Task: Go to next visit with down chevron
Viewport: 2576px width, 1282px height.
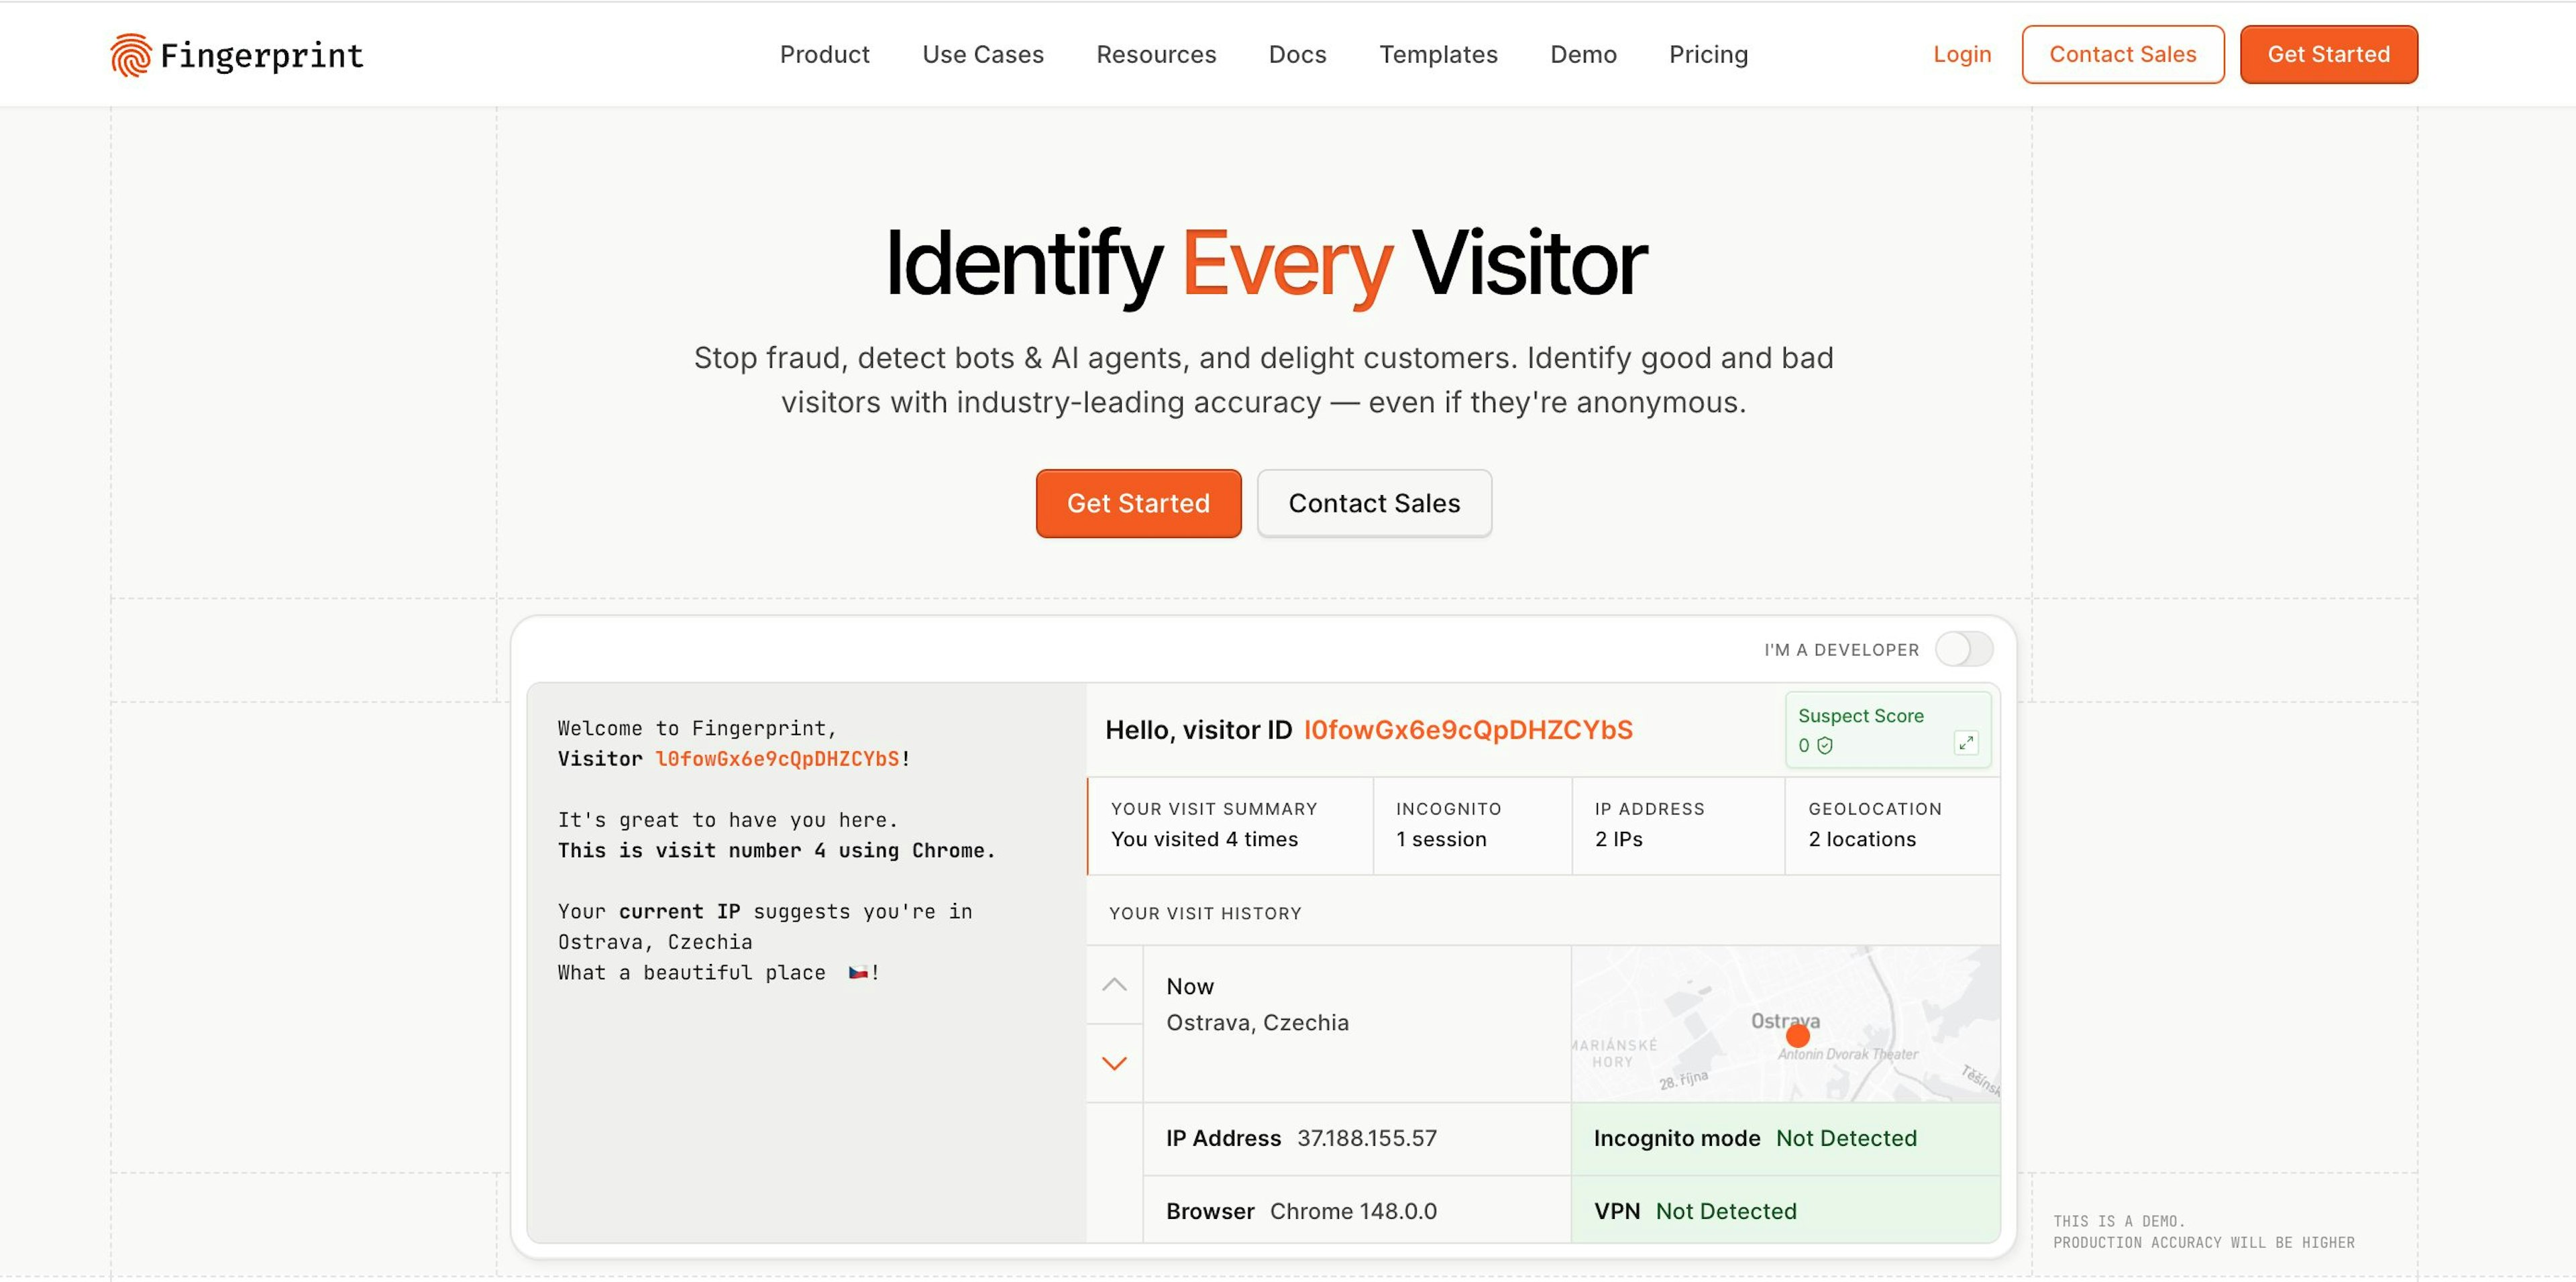Action: click(1114, 1063)
